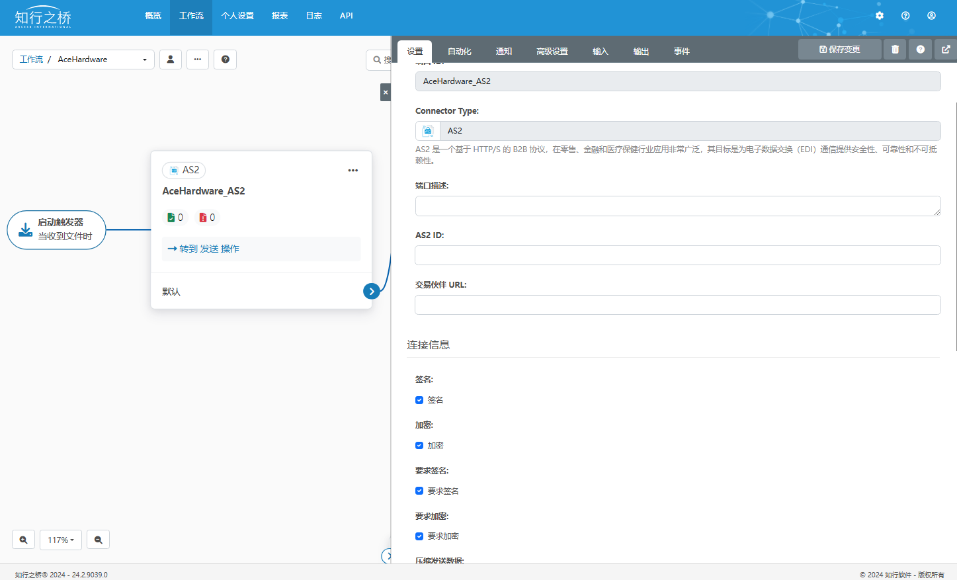This screenshot has height=580, width=957.
Task: Open the help icon in top navigation
Action: point(905,16)
